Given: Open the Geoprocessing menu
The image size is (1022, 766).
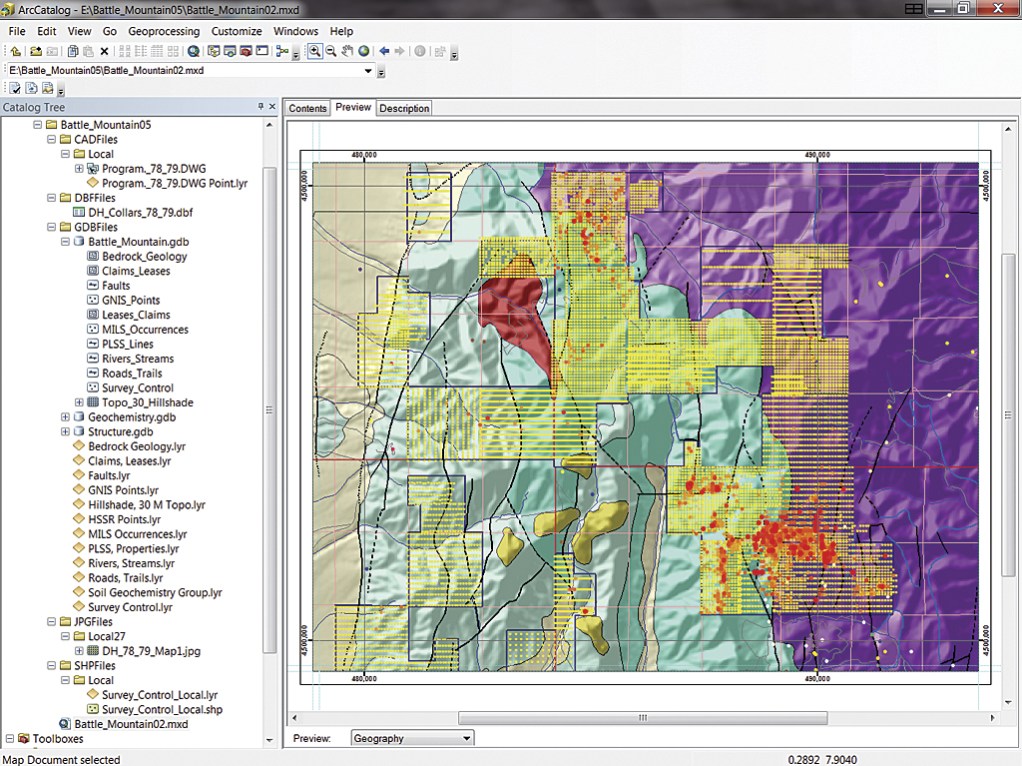Looking at the screenshot, I should pyautogui.click(x=164, y=31).
